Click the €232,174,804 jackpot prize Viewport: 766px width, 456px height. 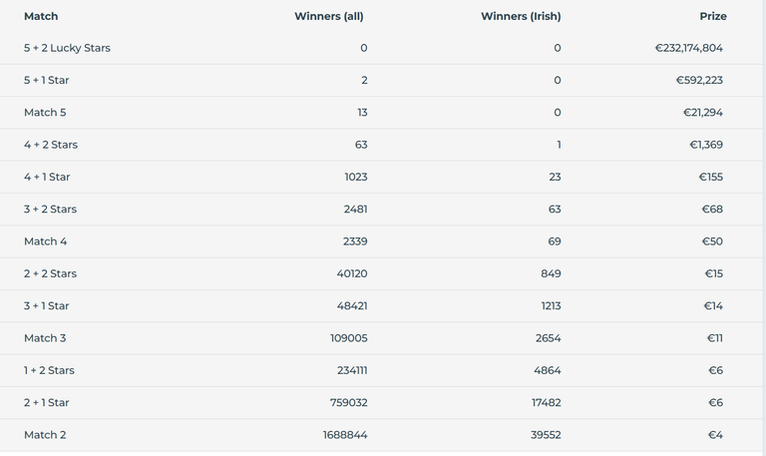pos(689,48)
